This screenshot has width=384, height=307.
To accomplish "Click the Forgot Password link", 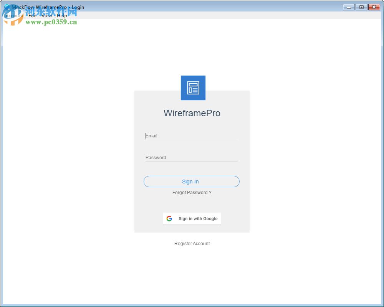I will [192, 193].
